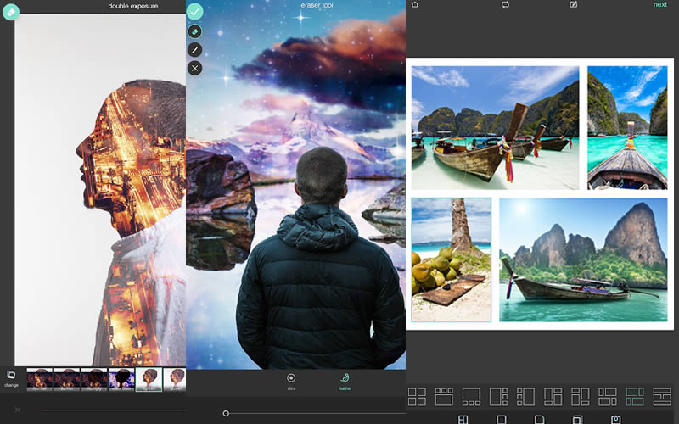Select blend thumbnail directly beside change button
Image resolution: width=679 pixels, height=424 pixels.
point(39,379)
